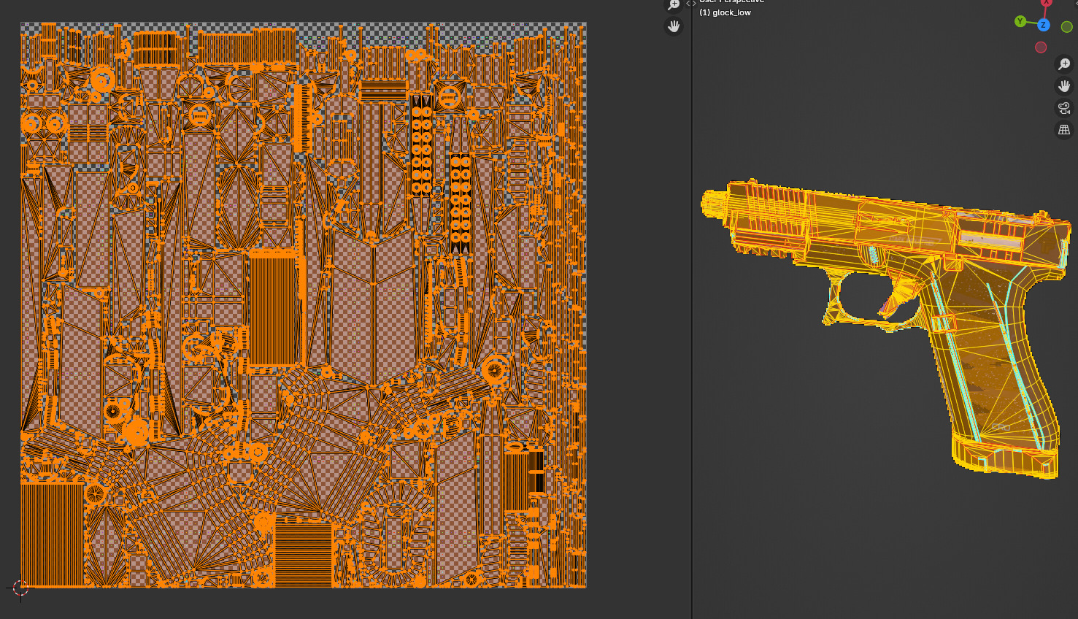Click the 3D viewport pan hand icon
Image resolution: width=1078 pixels, height=619 pixels.
1064,86
